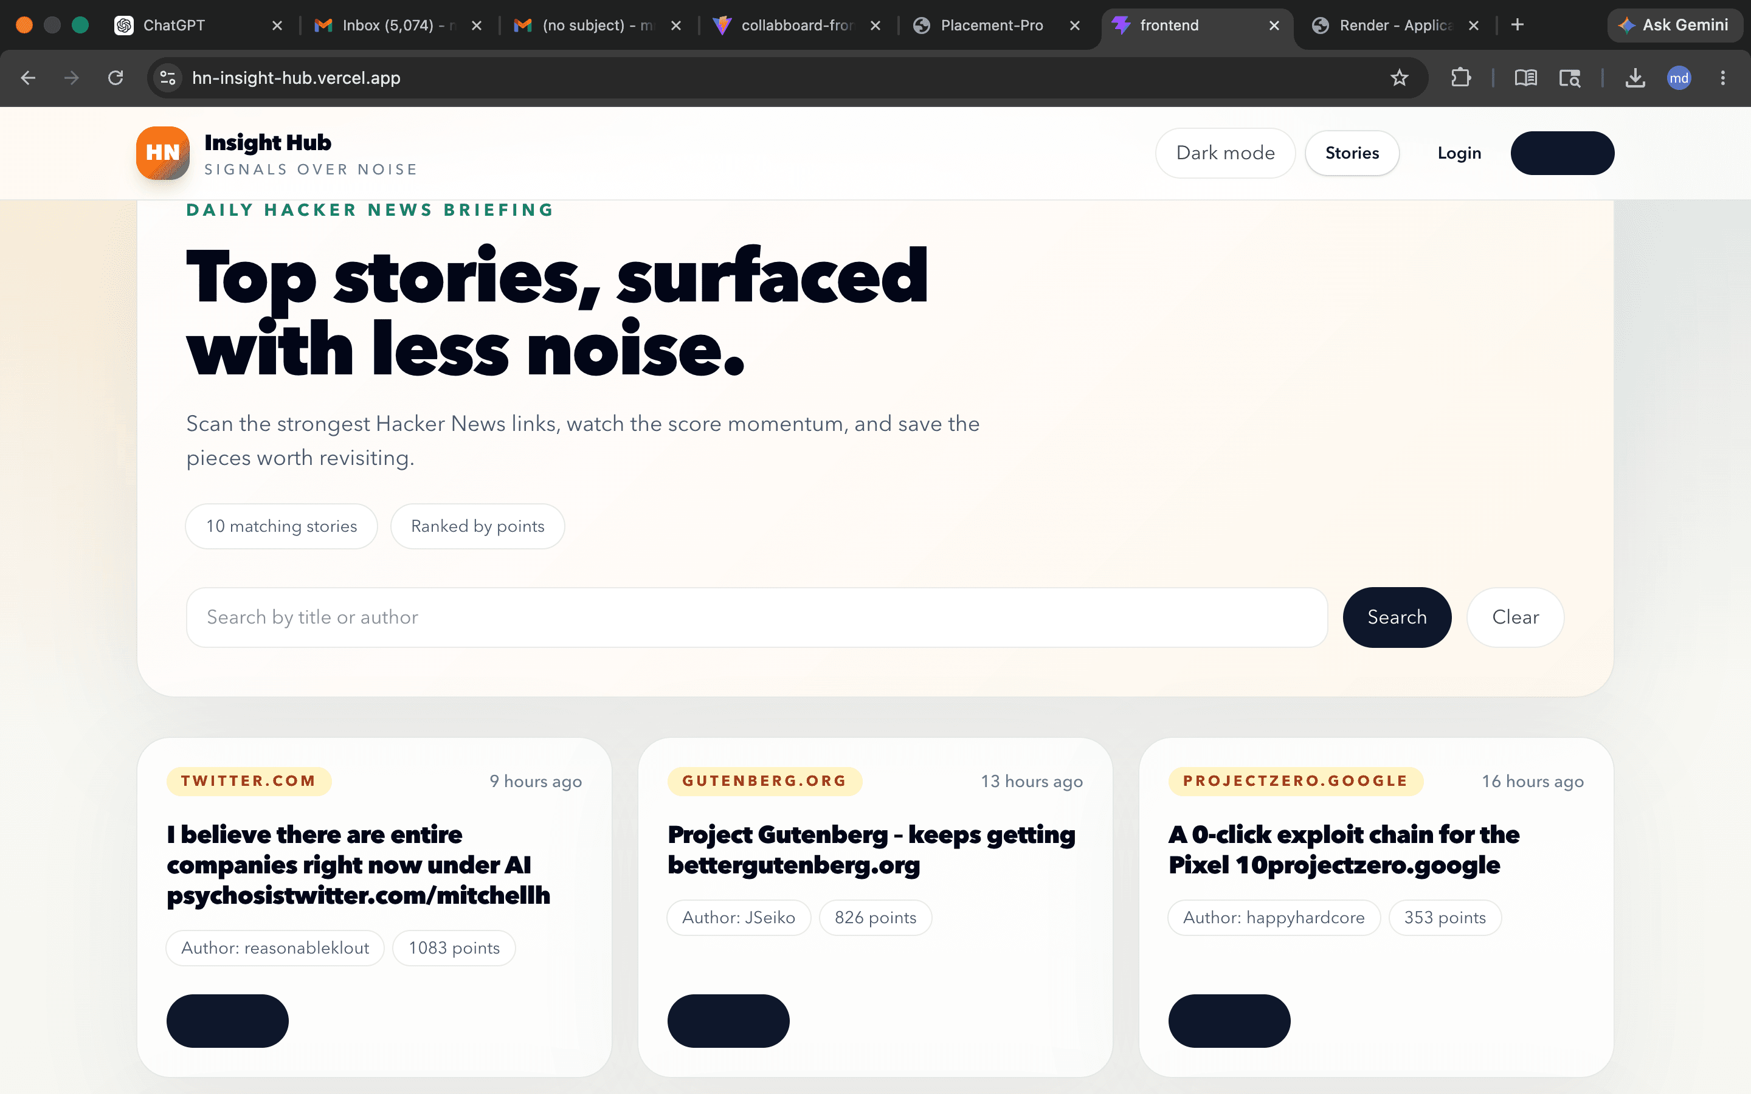This screenshot has height=1094, width=1751.
Task: Click the '10 matching stories' pill
Action: (x=281, y=526)
